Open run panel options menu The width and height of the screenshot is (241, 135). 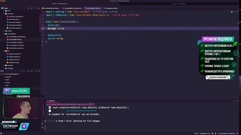coord(234,101)
